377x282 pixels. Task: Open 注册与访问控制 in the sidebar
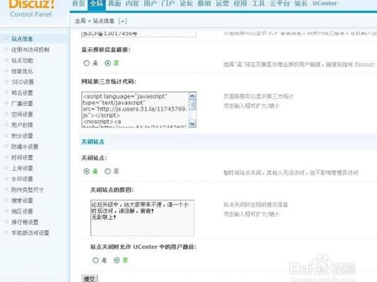[x=30, y=50]
